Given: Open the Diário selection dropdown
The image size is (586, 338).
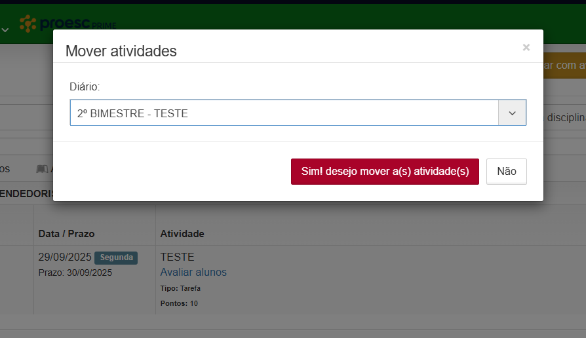Looking at the screenshot, I should tap(284, 113).
